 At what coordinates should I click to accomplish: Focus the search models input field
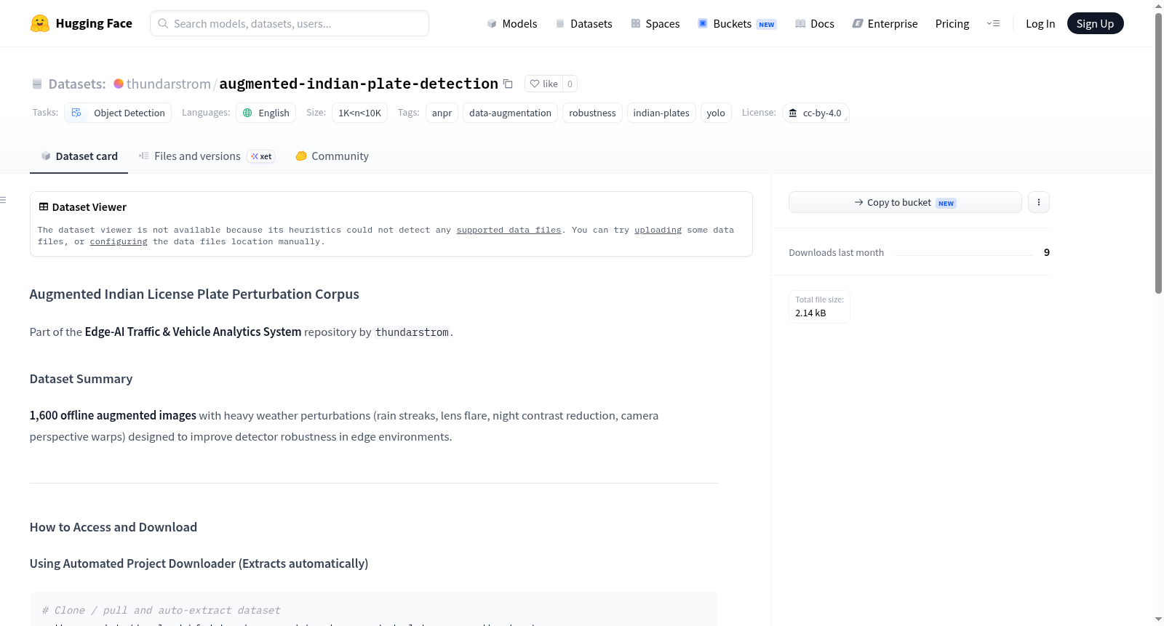click(x=290, y=23)
